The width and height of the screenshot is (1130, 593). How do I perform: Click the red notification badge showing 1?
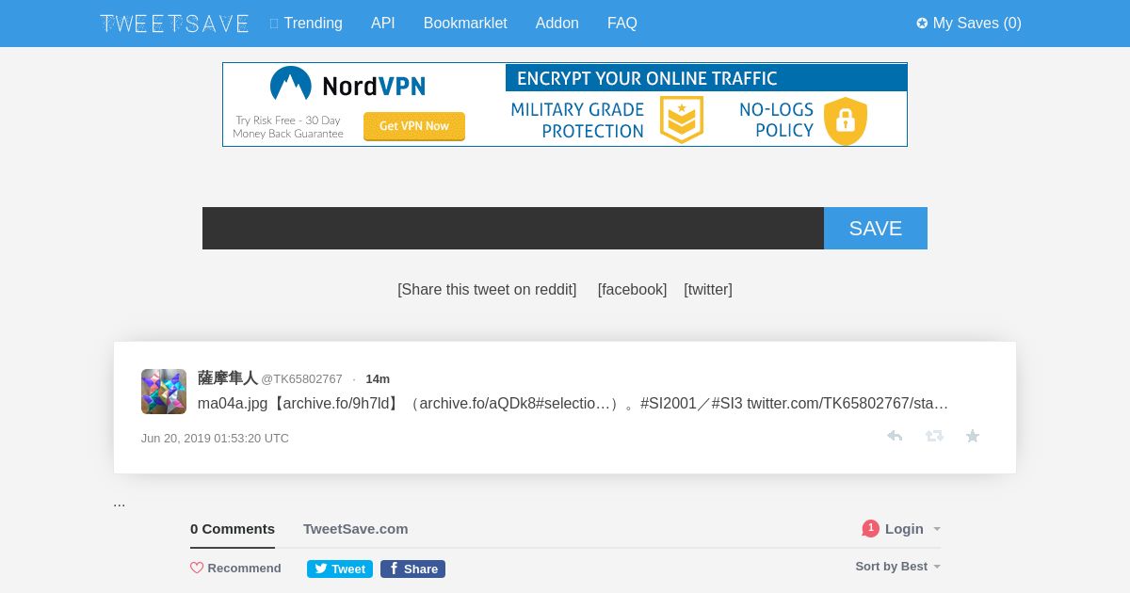tap(870, 529)
